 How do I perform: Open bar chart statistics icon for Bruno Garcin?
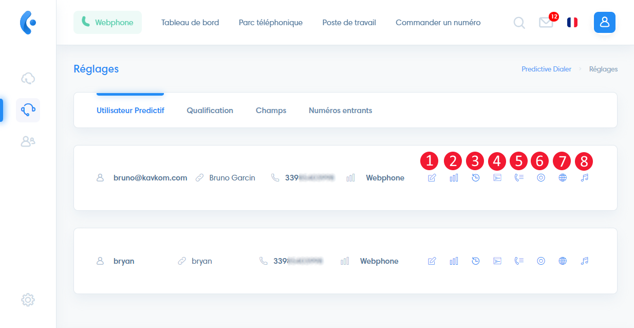pyautogui.click(x=454, y=178)
